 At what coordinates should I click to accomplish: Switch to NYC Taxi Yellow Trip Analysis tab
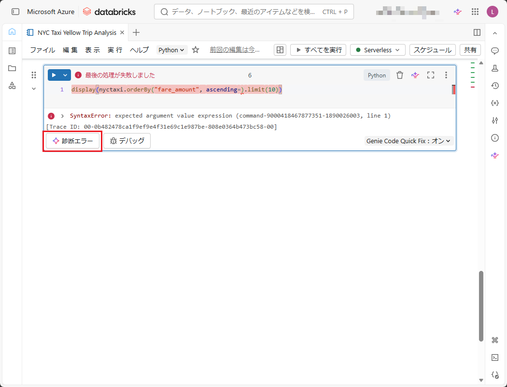point(76,32)
